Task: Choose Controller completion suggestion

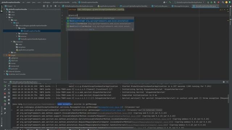Action: [100, 18]
